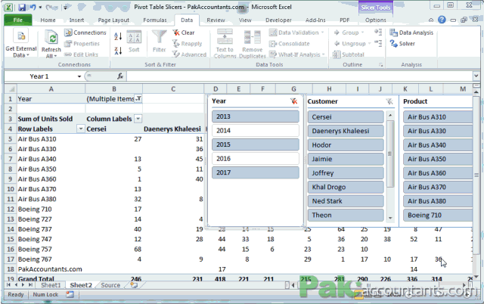The height and width of the screenshot is (304, 484).
Task: Click the Hide Detail outline icon
Action: pyautogui.click(x=378, y=43)
